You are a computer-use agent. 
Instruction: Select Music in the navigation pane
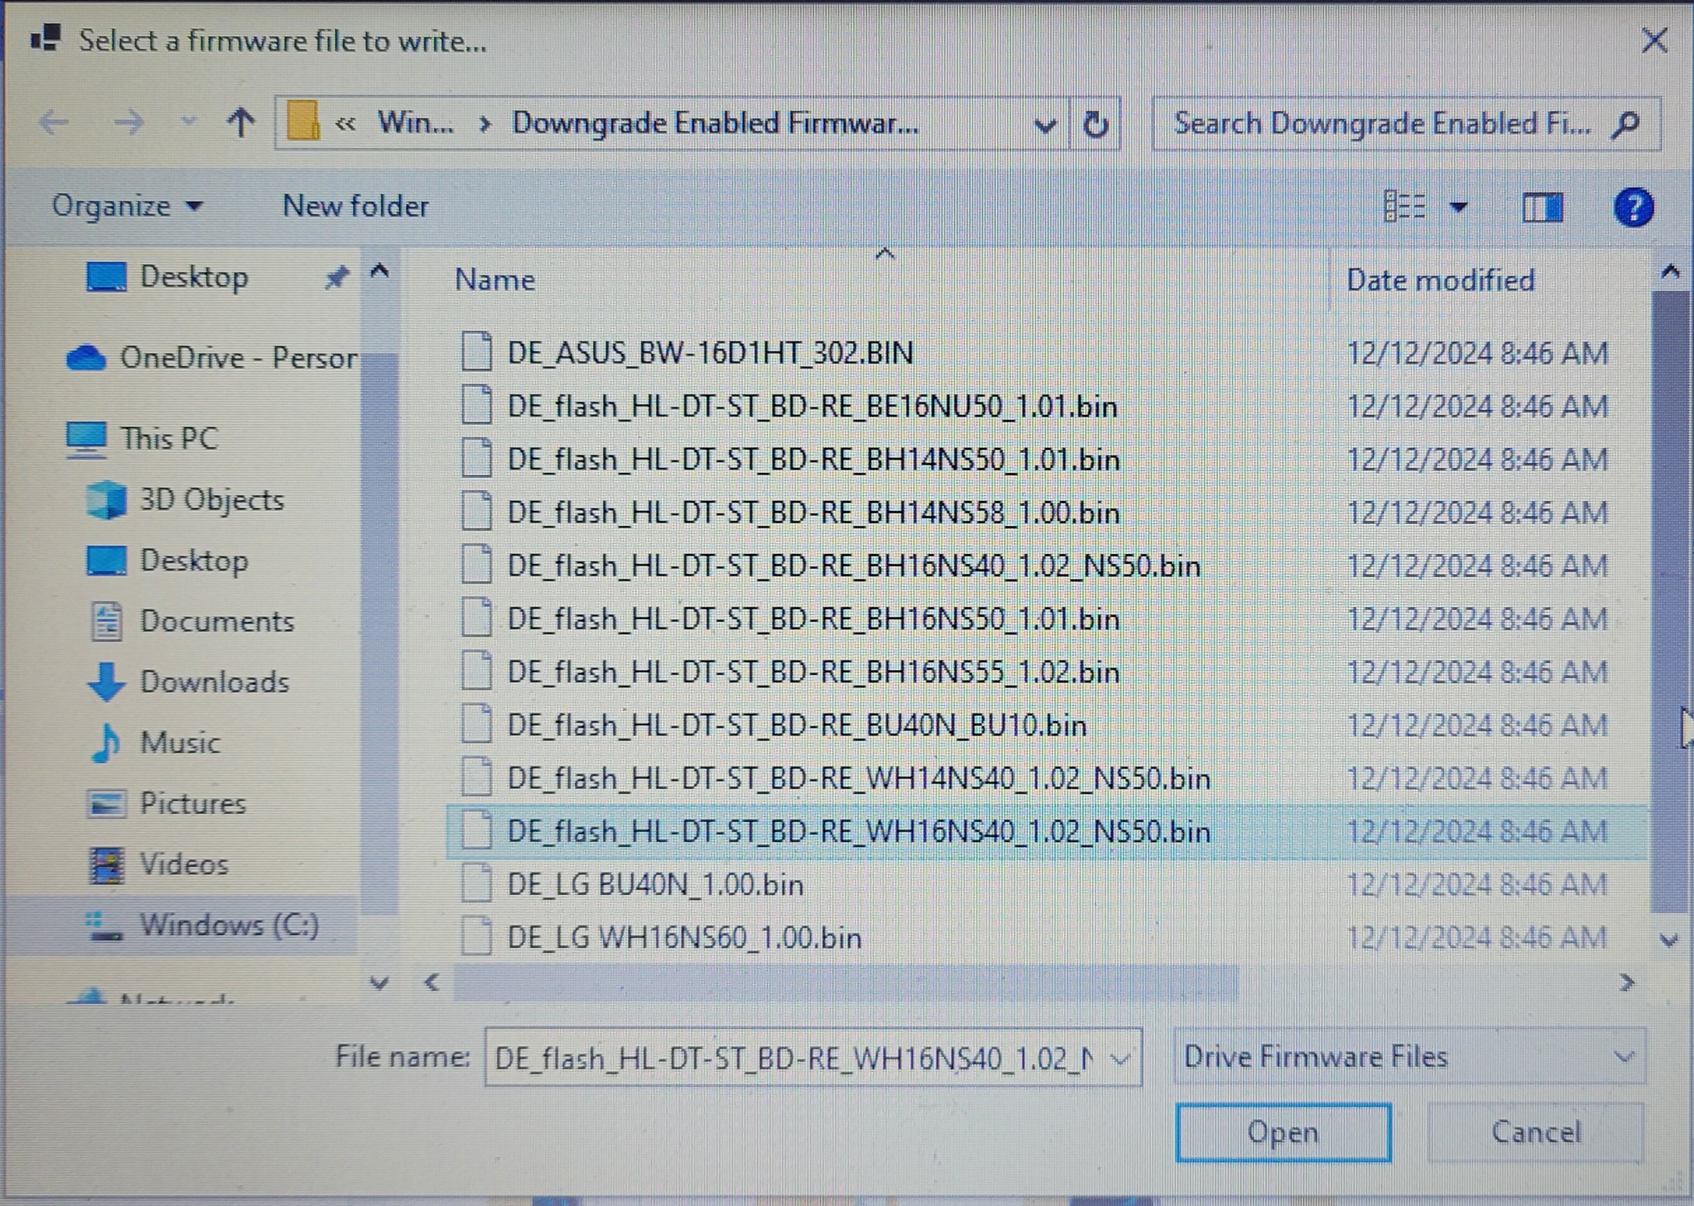pyautogui.click(x=180, y=743)
